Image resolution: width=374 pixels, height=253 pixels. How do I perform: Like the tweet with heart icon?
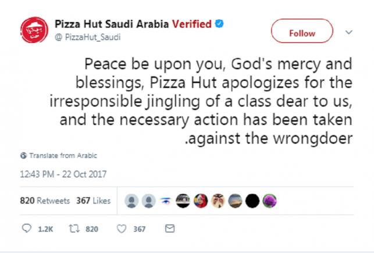122,229
